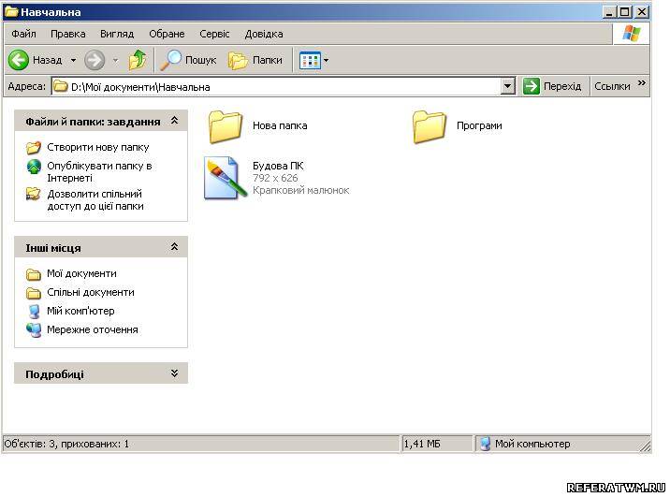
Task: Go back with the green Назад arrow
Action: tap(19, 60)
